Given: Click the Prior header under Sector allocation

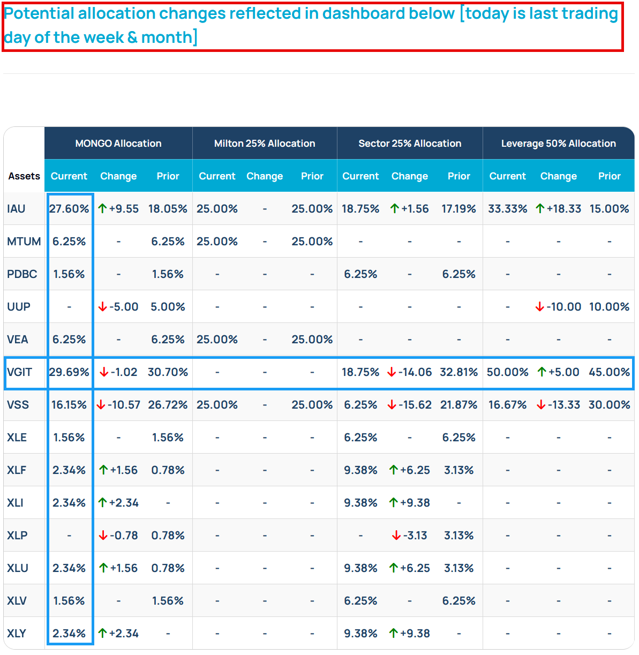Looking at the screenshot, I should click(x=458, y=176).
